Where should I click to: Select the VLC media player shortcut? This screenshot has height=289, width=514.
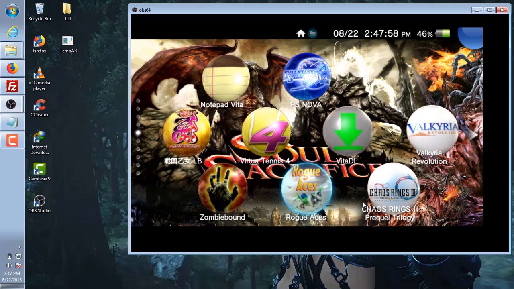pos(39,79)
